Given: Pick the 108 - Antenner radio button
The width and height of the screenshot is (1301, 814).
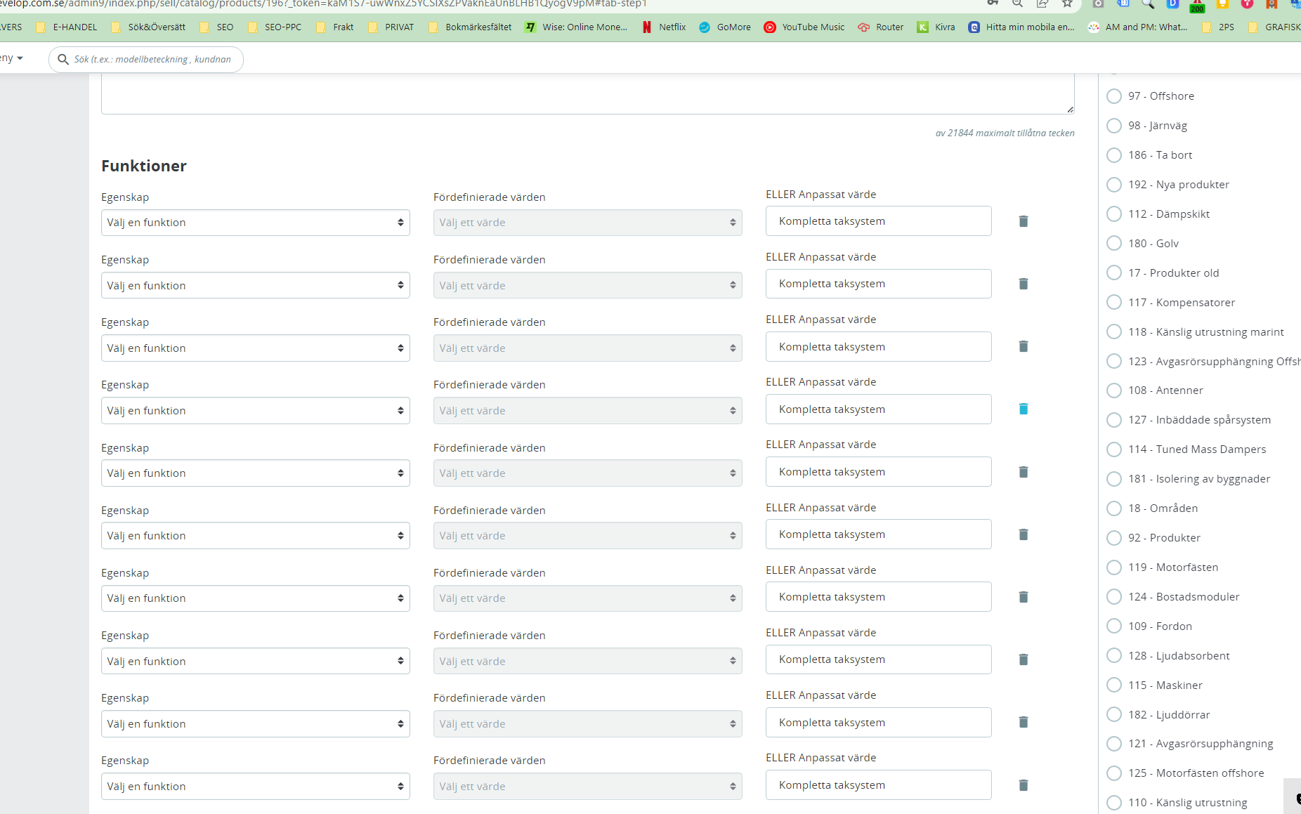Looking at the screenshot, I should pos(1114,390).
